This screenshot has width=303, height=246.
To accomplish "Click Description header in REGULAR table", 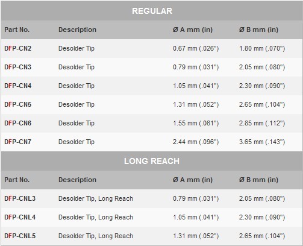I will click(77, 30).
